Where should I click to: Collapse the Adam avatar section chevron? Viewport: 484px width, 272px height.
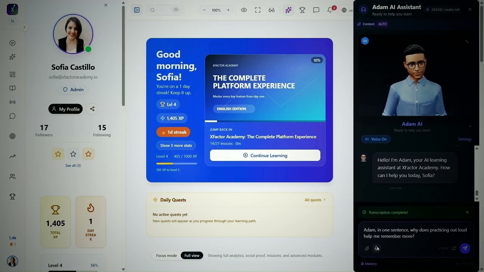coord(470,126)
